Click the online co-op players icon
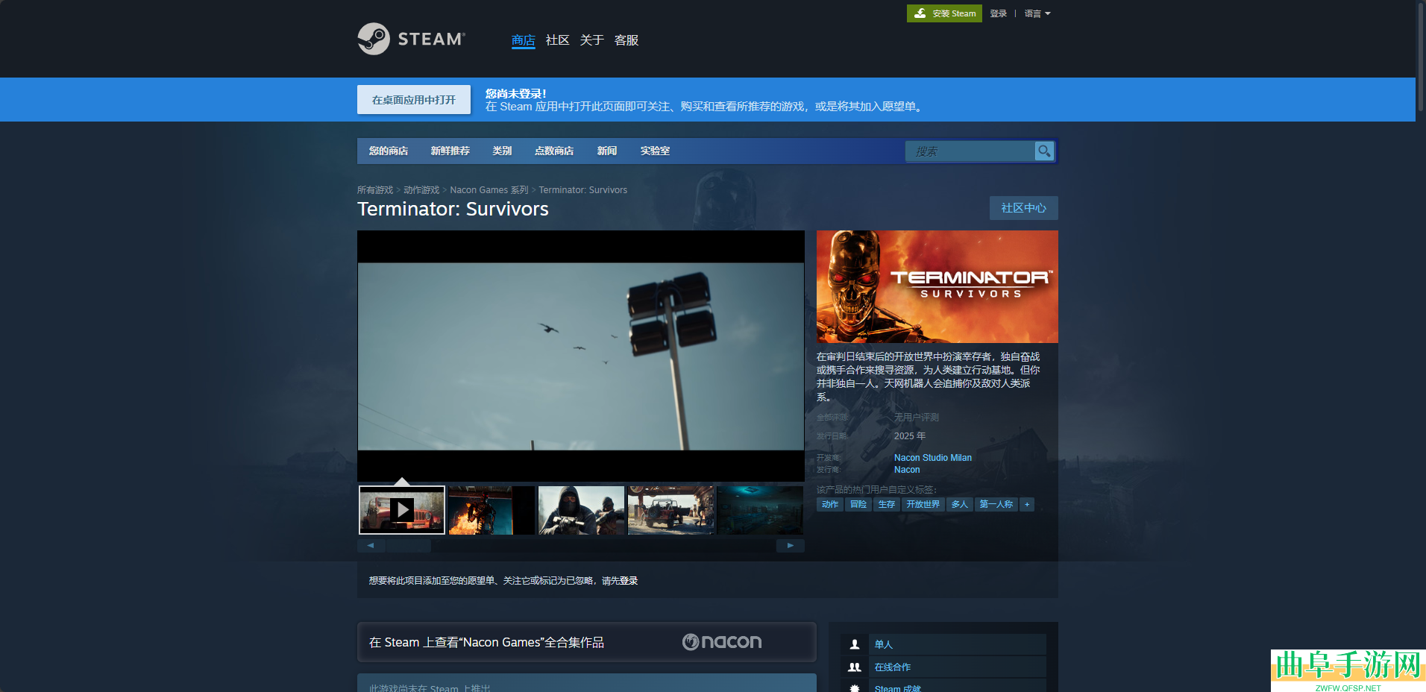The height and width of the screenshot is (692, 1426). point(855,667)
